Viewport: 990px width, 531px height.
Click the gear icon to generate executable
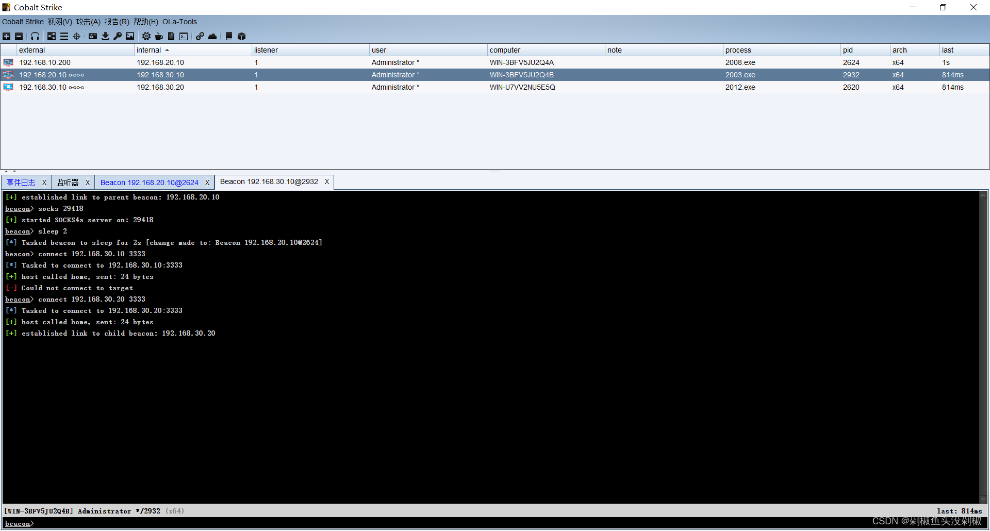(x=146, y=36)
